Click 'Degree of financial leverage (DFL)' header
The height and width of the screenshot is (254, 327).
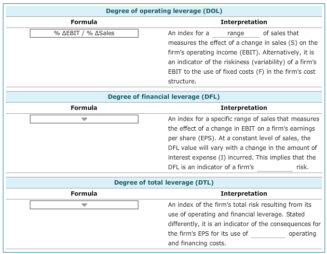(x=164, y=97)
